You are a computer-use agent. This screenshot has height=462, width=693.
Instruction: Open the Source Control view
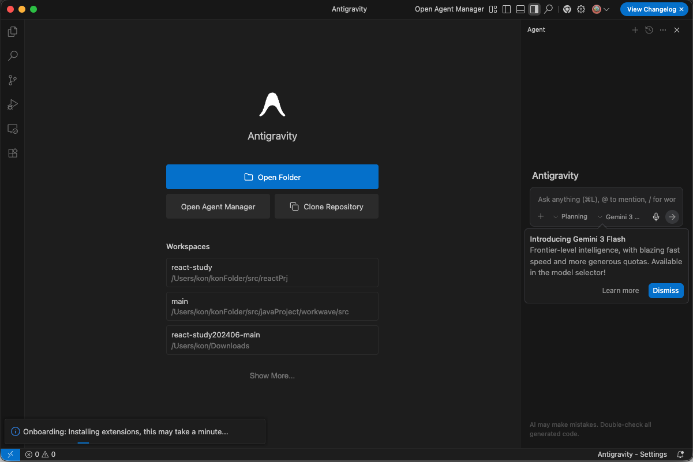click(x=12, y=80)
